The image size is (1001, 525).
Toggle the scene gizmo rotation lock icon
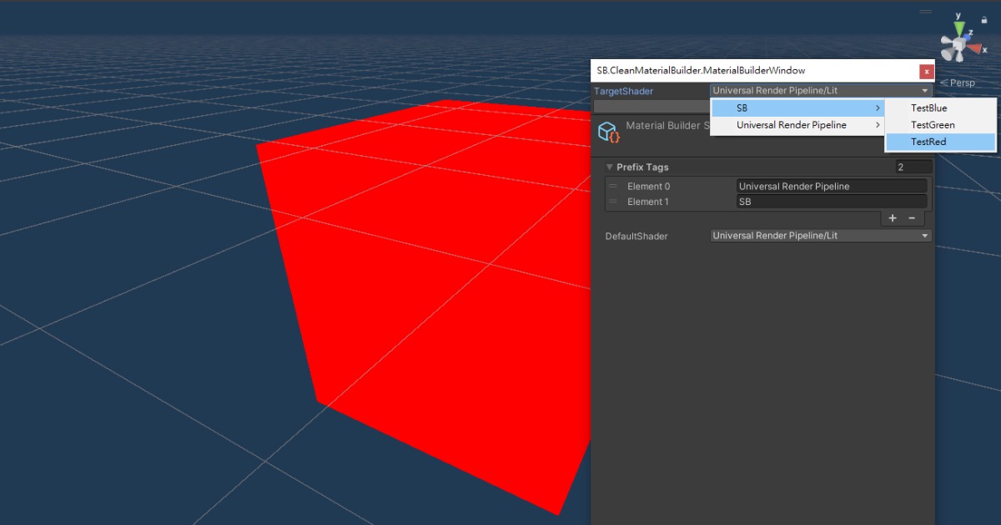pyautogui.click(x=984, y=20)
